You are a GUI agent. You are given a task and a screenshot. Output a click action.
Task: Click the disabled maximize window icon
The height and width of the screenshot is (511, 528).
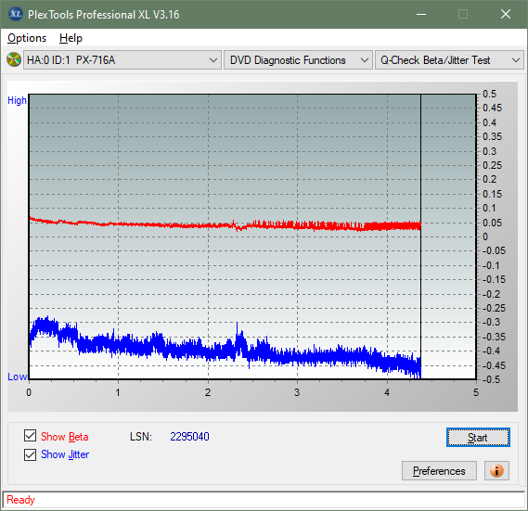(463, 15)
